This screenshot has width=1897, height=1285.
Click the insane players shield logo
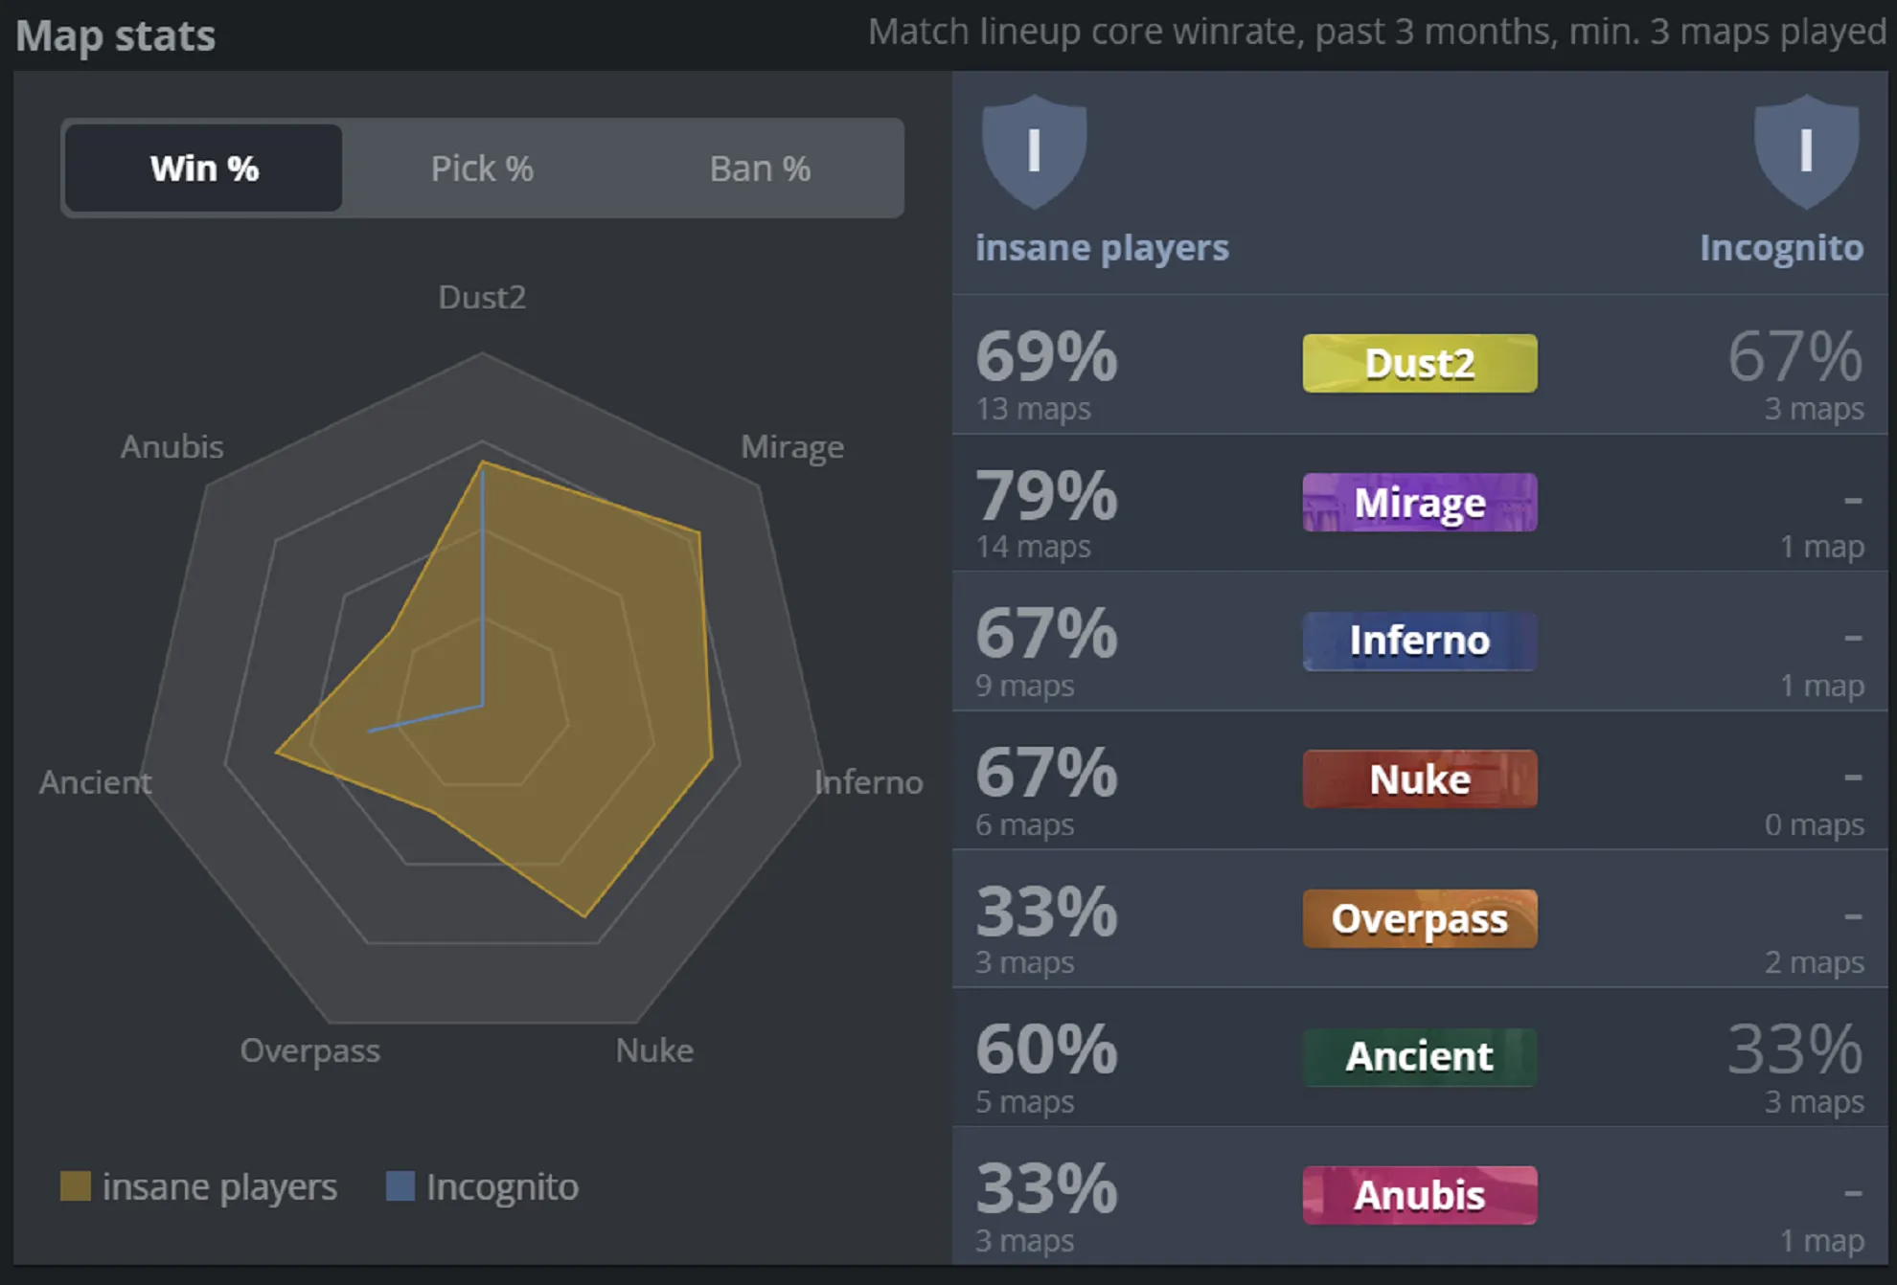(x=1034, y=151)
